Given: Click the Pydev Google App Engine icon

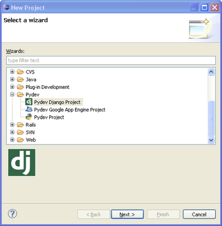Looking at the screenshot, I should point(29,110).
